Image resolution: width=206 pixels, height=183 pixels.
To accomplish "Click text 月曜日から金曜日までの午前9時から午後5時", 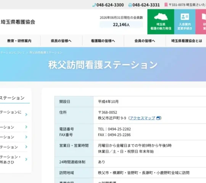I will (x=135, y=146).
